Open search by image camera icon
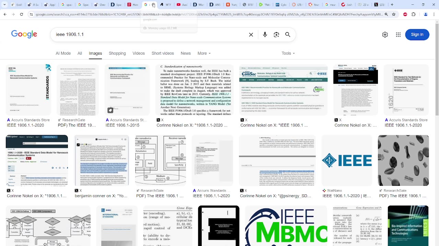Image resolution: width=439 pixels, height=246 pixels. coord(276,35)
